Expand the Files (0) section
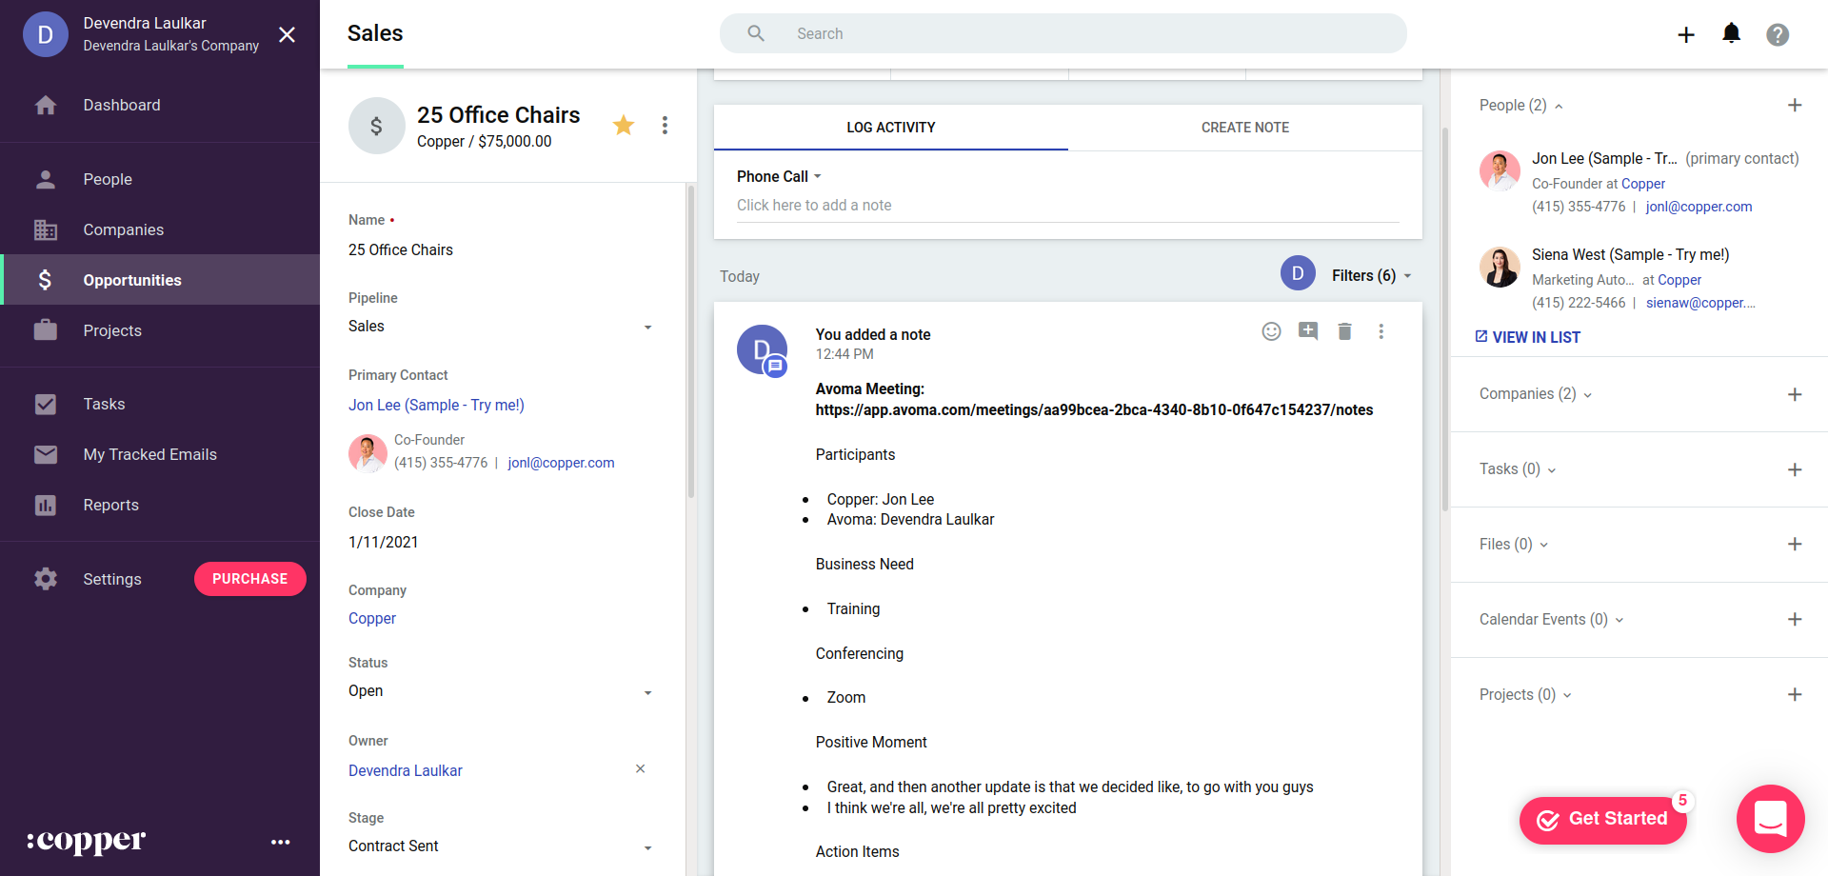 [x=1514, y=545]
